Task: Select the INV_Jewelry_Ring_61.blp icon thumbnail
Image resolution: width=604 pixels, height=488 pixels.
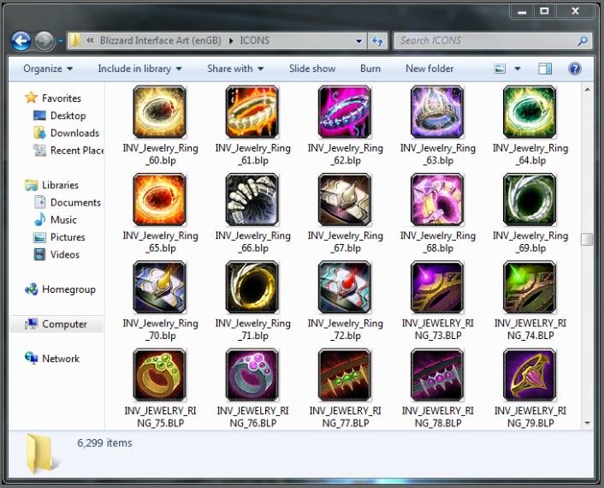Action: pyautogui.click(x=252, y=112)
